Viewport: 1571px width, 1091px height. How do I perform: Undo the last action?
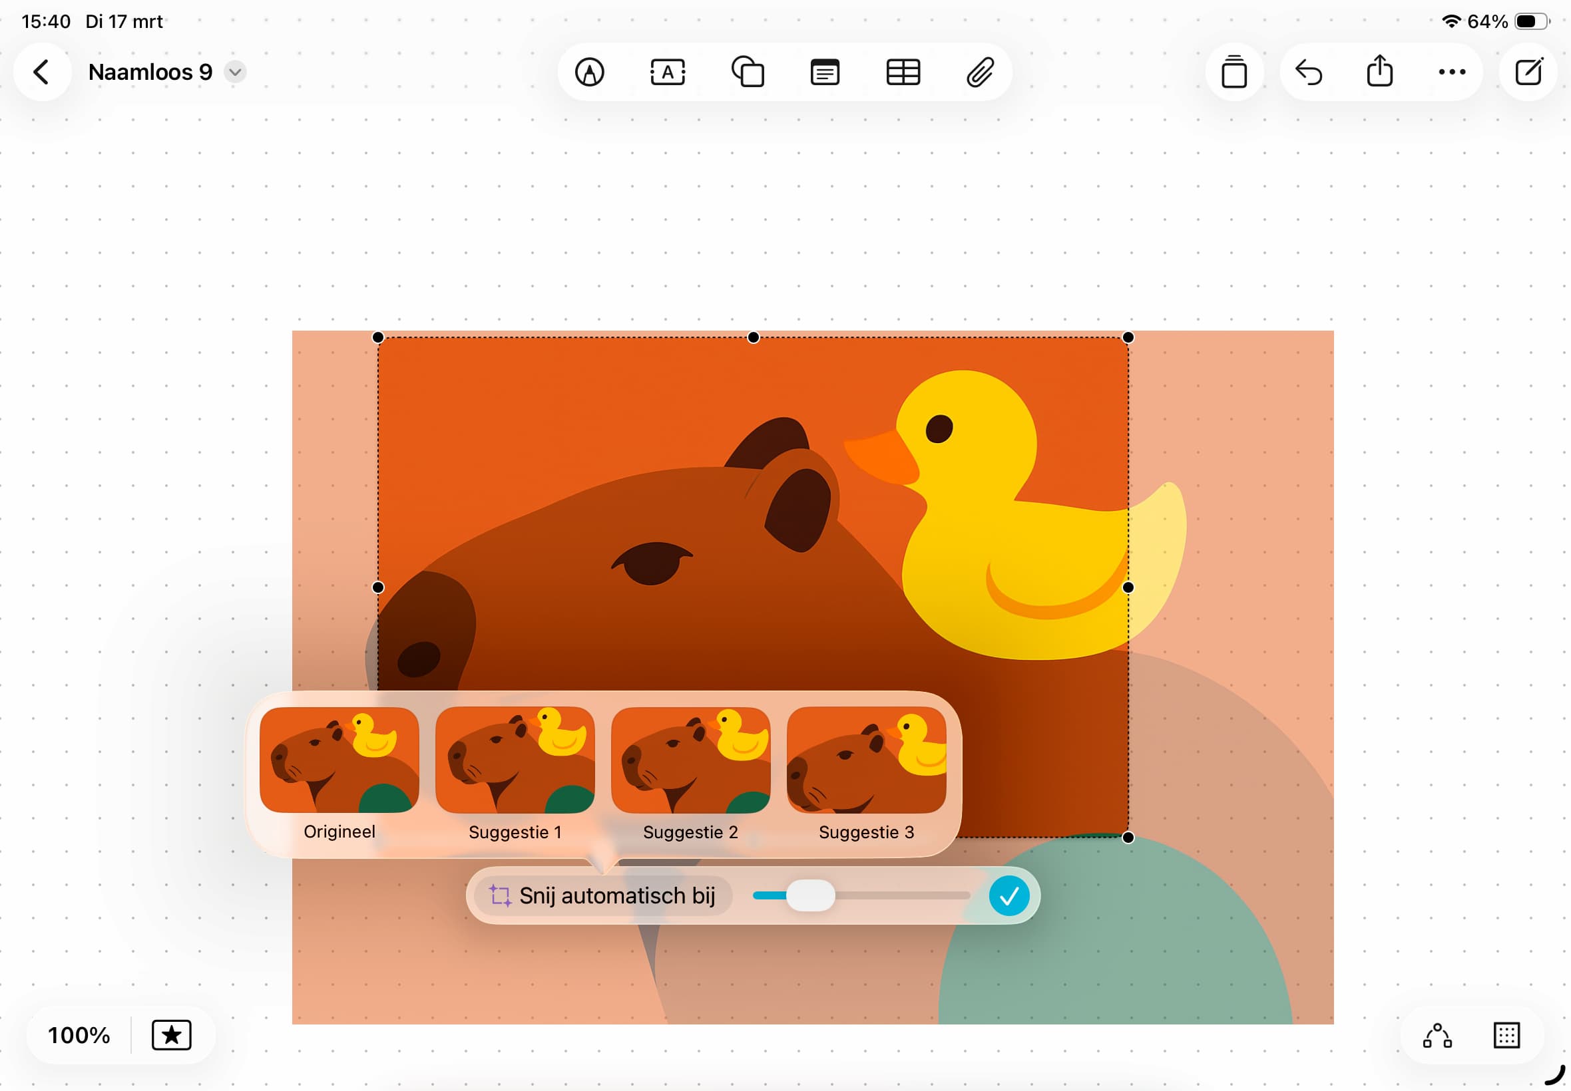[1309, 72]
